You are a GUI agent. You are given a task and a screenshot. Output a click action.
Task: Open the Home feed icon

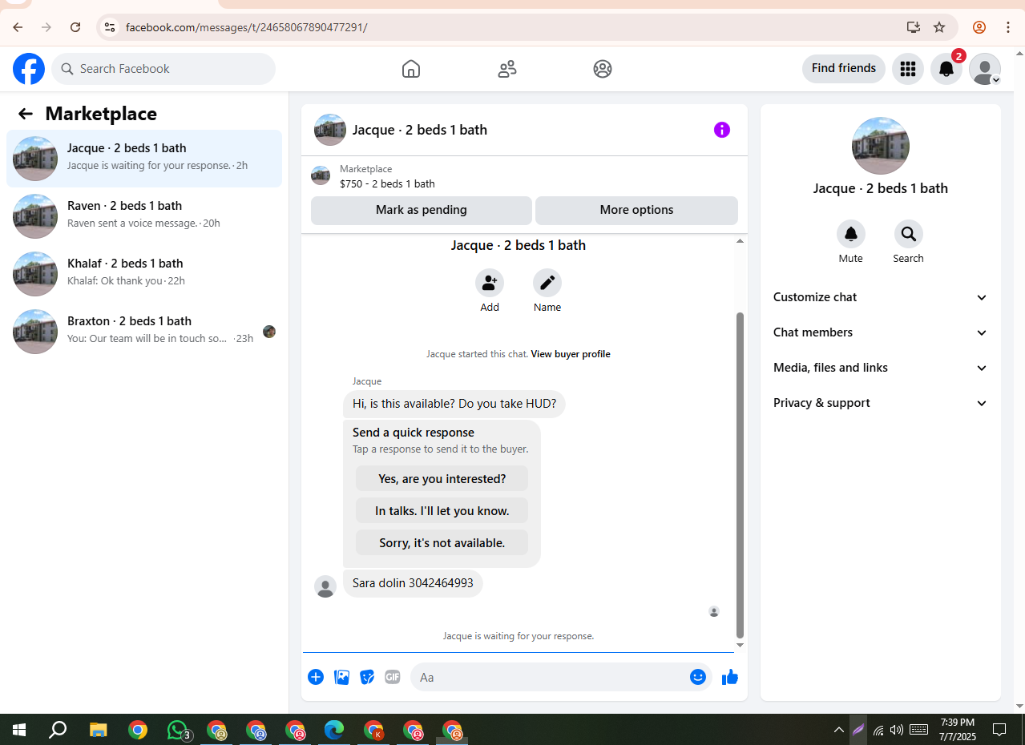pos(411,69)
